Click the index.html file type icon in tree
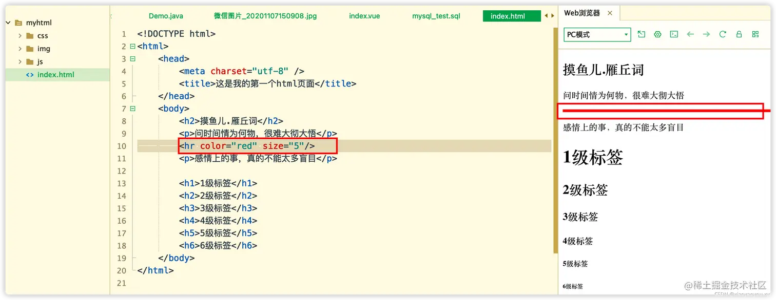Viewport: 776px width, 300px height. (30, 74)
